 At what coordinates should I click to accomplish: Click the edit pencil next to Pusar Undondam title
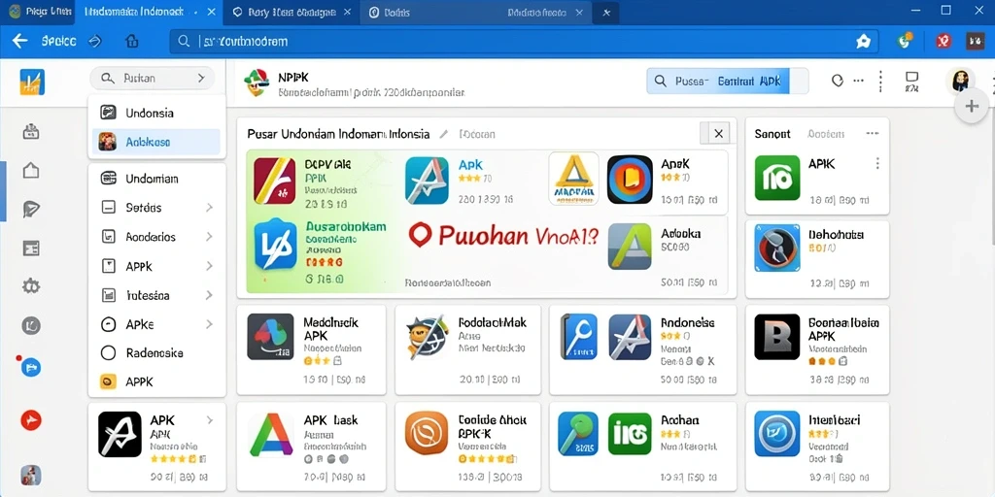[x=443, y=134]
